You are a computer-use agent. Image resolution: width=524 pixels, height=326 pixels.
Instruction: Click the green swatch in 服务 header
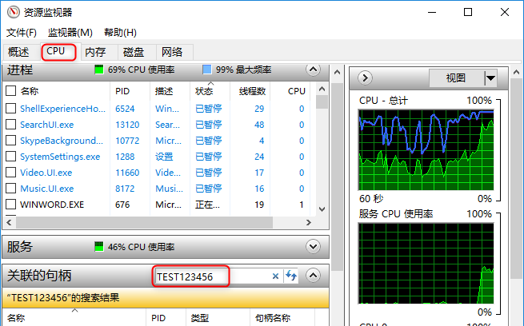99,247
